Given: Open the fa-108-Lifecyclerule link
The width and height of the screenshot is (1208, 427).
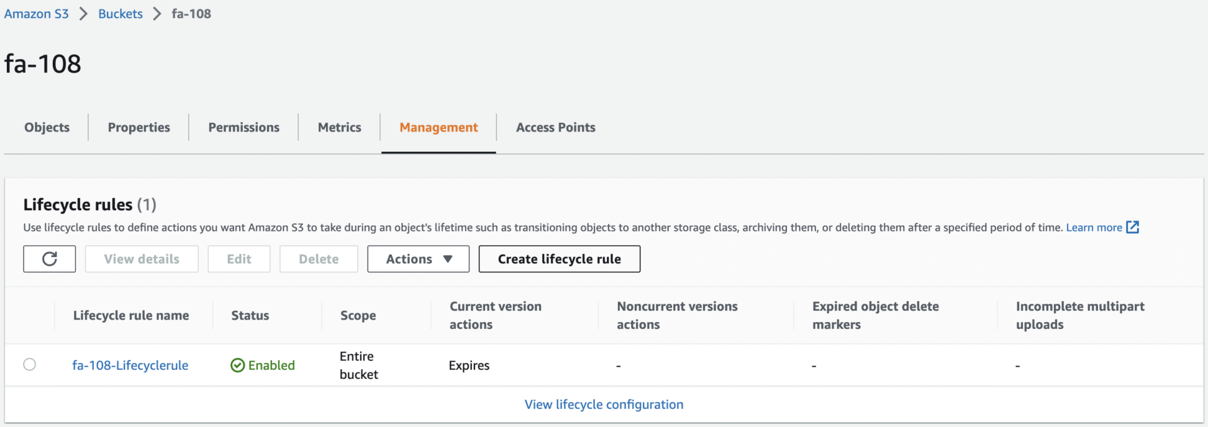Looking at the screenshot, I should coord(130,365).
